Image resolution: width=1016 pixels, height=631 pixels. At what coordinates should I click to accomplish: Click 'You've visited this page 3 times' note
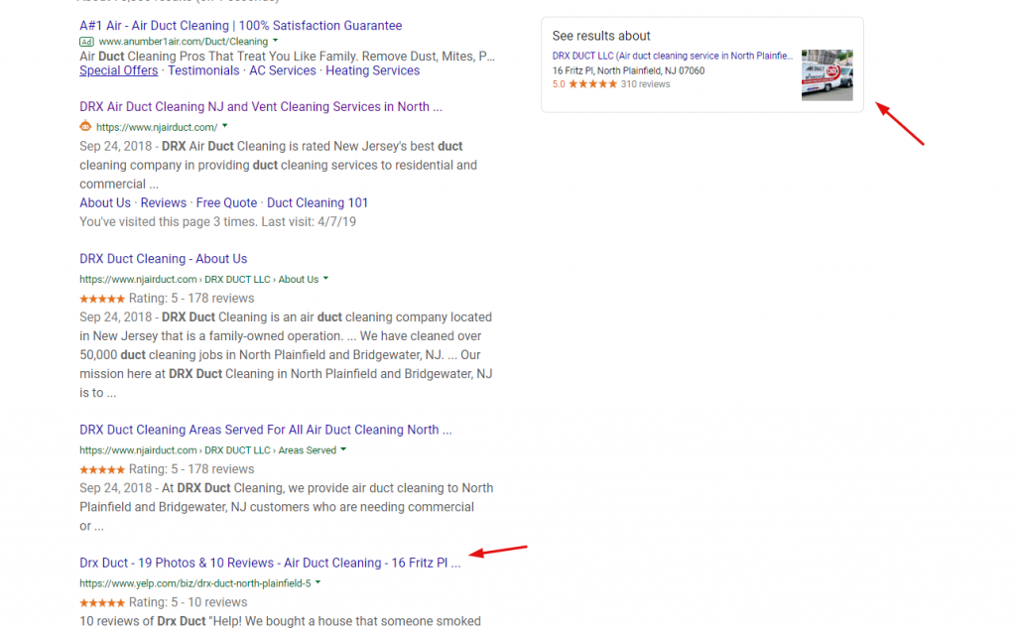point(217,221)
